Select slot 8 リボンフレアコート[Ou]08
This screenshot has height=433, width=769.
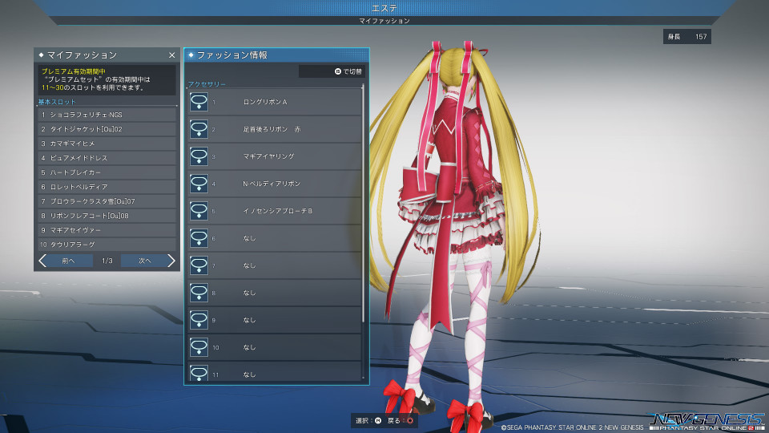click(x=107, y=216)
